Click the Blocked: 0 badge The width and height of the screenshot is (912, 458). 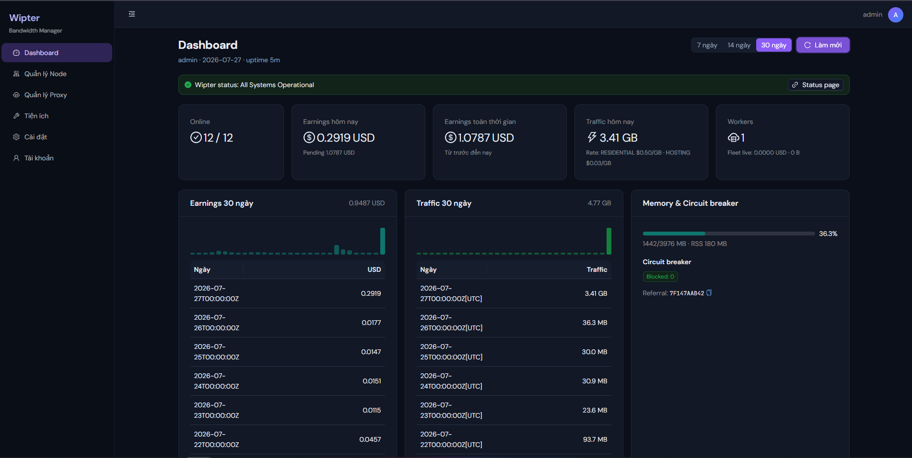pos(660,277)
